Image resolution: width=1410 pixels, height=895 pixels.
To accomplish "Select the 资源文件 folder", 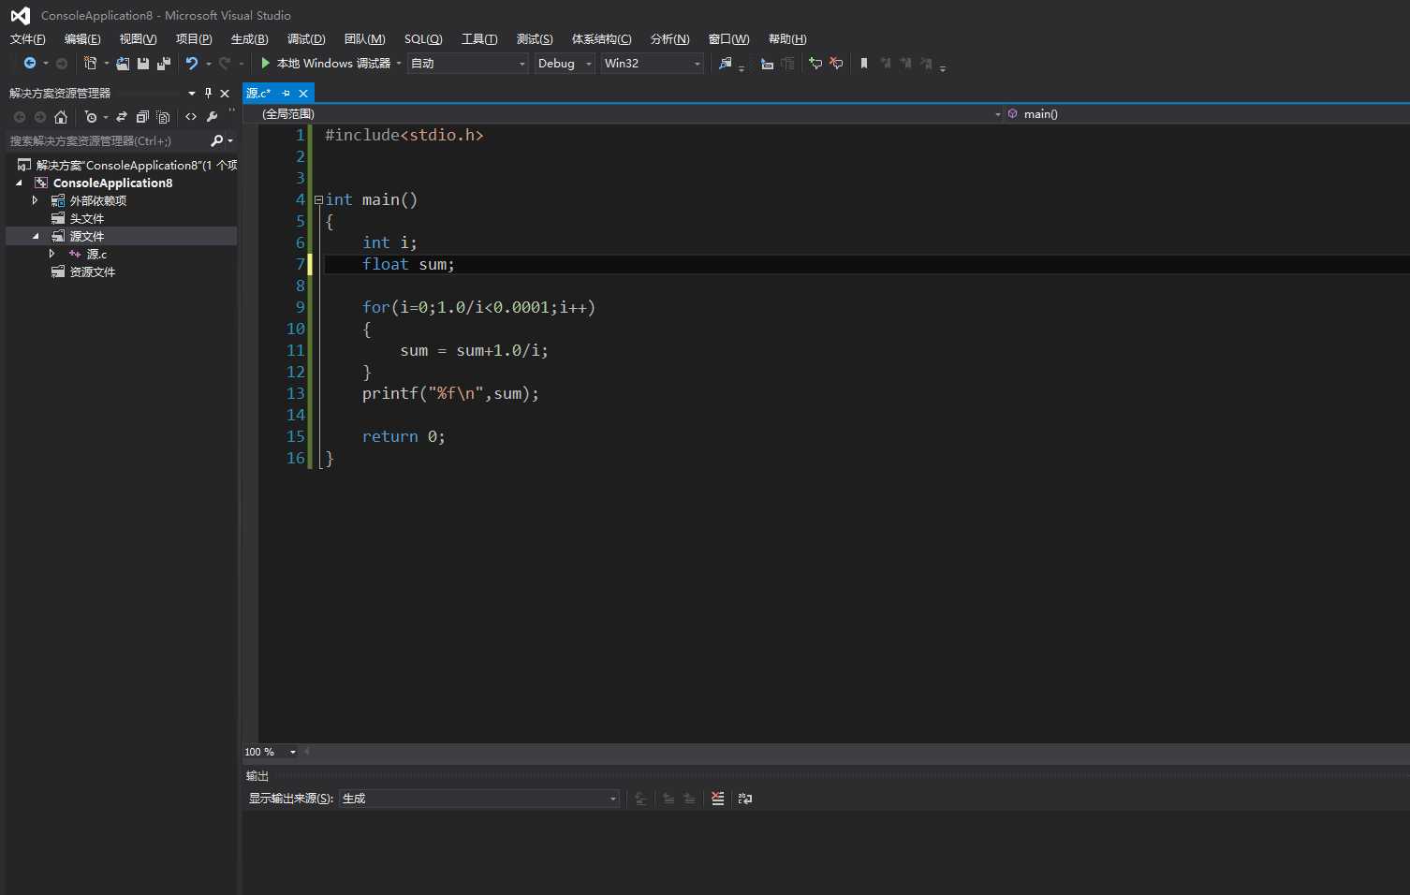I will [x=93, y=271].
